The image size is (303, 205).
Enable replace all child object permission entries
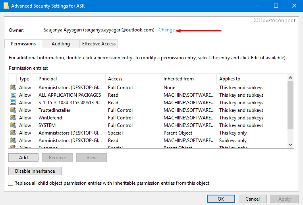click(x=11, y=183)
